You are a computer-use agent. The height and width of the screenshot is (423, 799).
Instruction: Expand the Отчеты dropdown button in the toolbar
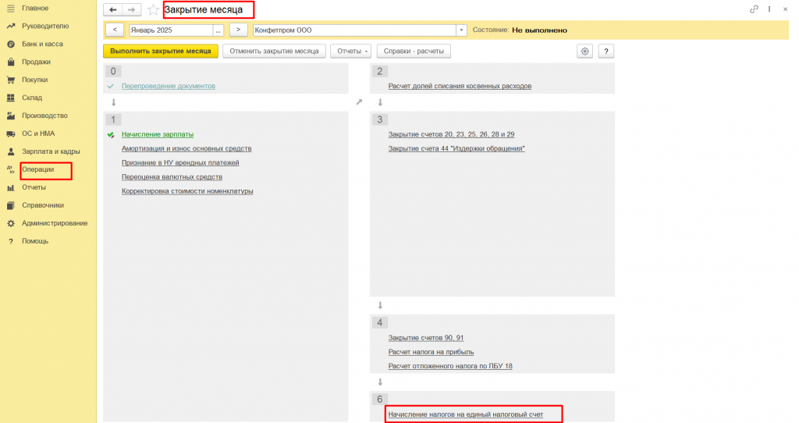click(350, 51)
